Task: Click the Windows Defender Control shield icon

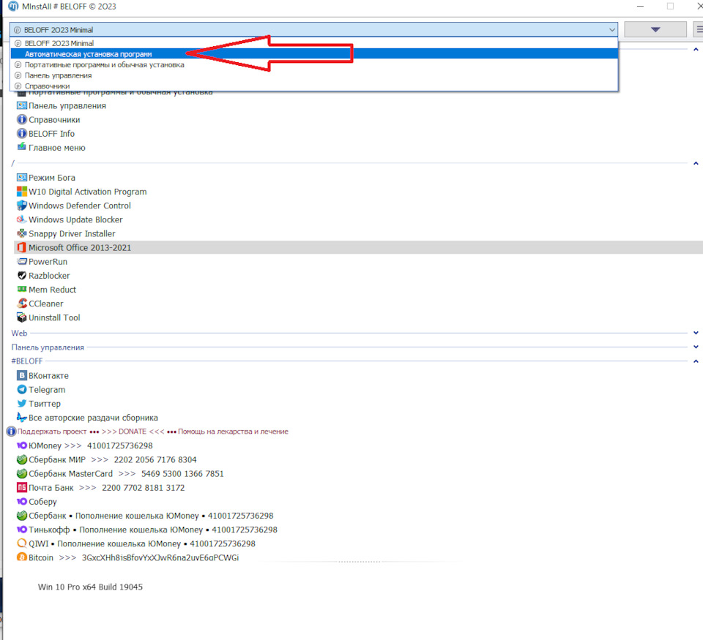Action: point(21,206)
